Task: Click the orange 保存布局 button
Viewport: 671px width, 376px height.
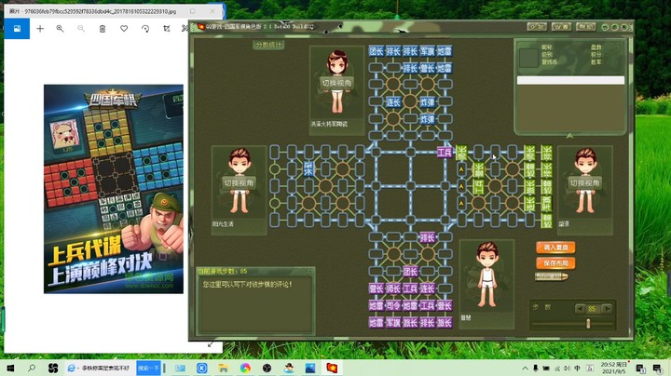Action: pyautogui.click(x=555, y=263)
